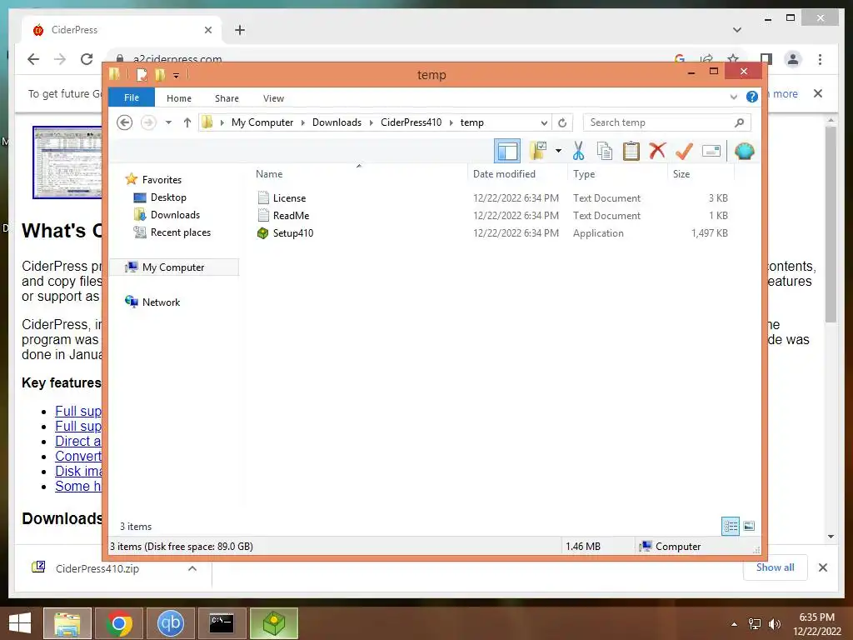Click the search magnifier icon
The height and width of the screenshot is (640, 853).
pyautogui.click(x=739, y=122)
